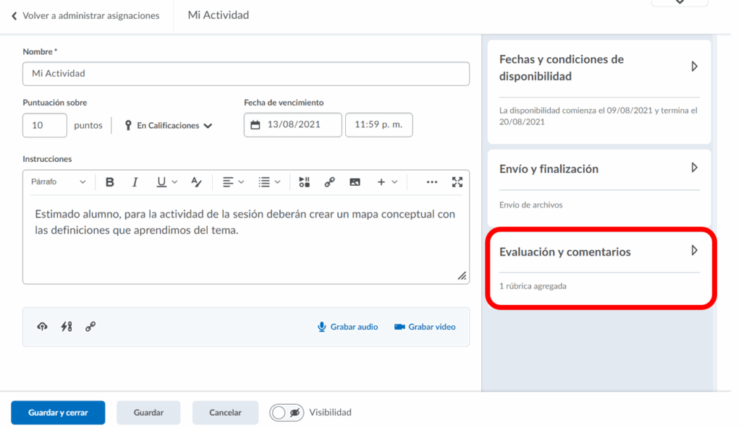The width and height of the screenshot is (741, 428).
Task: Click the attach existing activity quicklink icon
Action: pos(67,327)
